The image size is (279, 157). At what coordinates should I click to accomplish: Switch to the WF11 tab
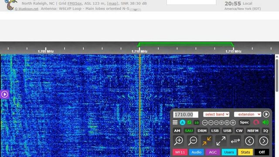coord(180,152)
